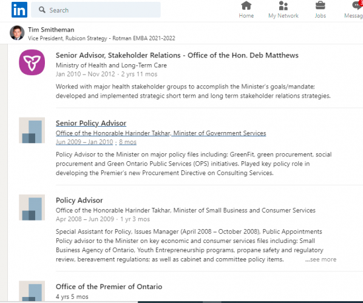The height and width of the screenshot is (303, 363).
Task: Click Senior Policy Advisor company placeholder logo
Action: 32,130
